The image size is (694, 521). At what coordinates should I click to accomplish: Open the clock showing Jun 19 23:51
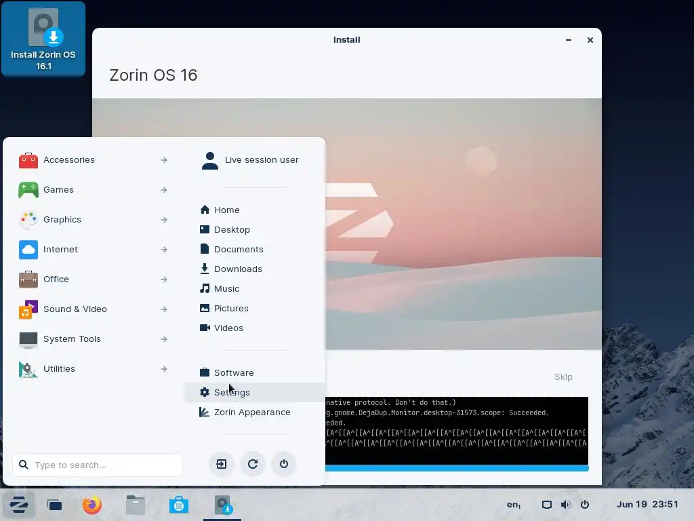point(647,505)
